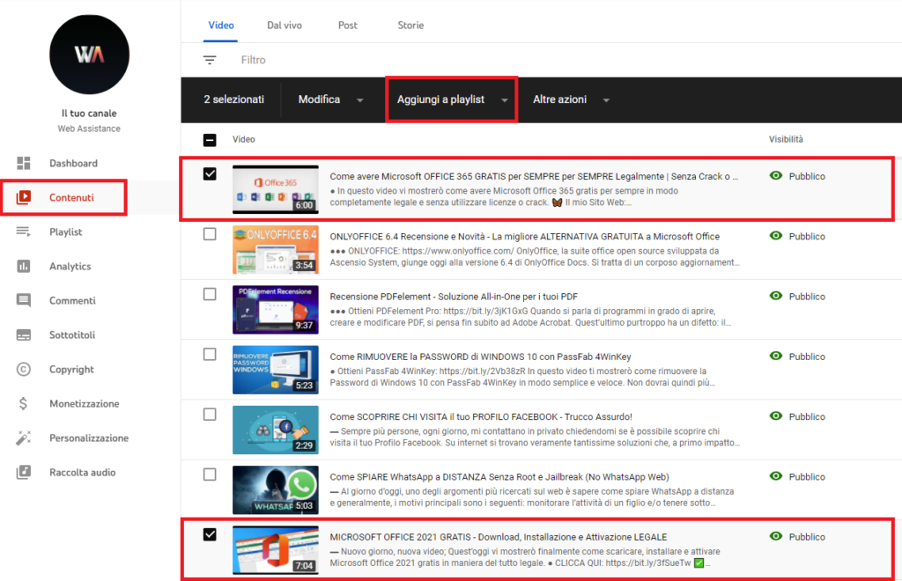This screenshot has height=581, width=902.
Task: Switch to the Video tab
Action: pos(221,26)
